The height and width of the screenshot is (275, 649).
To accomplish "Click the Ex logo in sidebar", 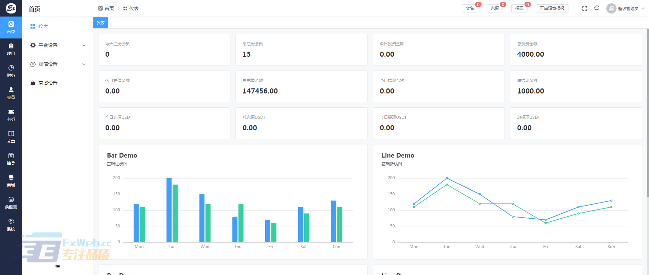I will click(x=11, y=8).
